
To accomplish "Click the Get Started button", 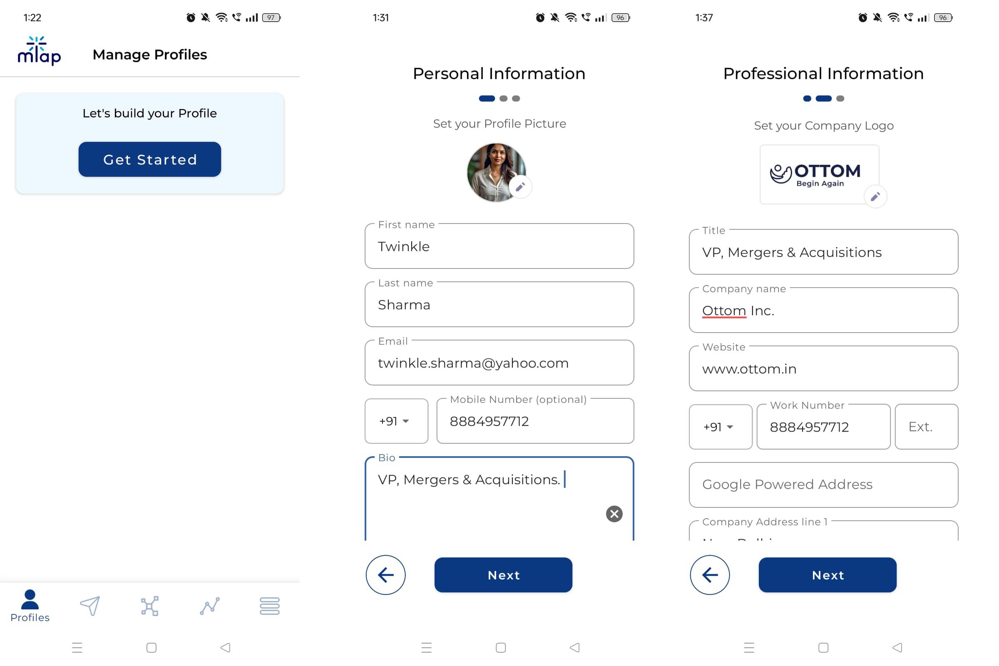I will pos(150,159).
